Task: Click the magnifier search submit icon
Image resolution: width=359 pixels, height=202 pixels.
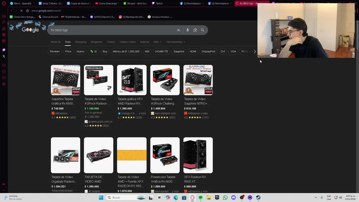Action: pos(202,30)
